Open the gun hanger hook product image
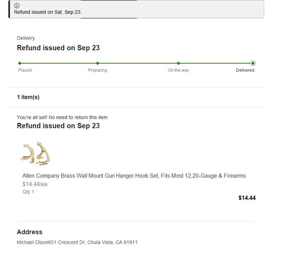Screen dimensions: 281x269 point(35,154)
